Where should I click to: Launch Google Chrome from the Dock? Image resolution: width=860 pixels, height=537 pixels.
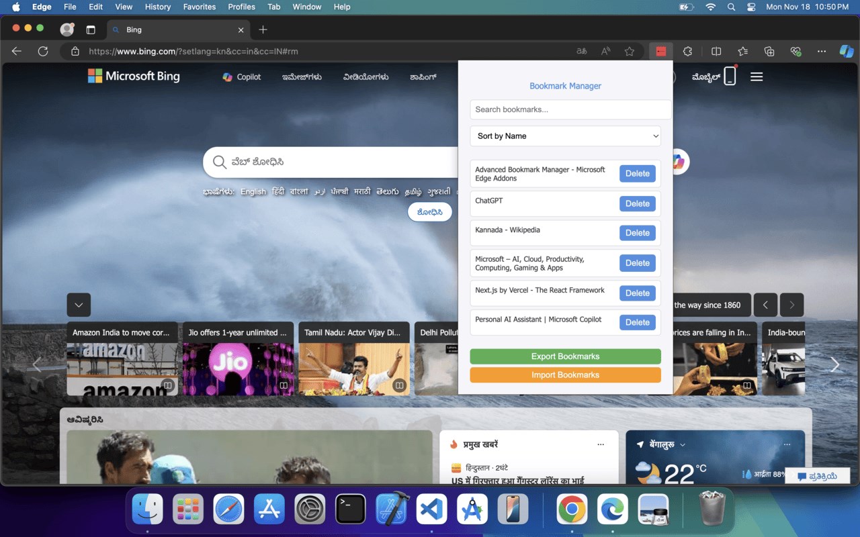pos(572,509)
